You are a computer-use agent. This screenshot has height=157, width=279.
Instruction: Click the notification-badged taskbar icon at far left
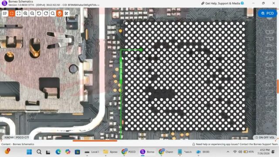[7, 151]
